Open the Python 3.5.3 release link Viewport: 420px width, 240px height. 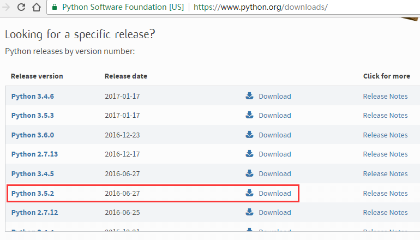[x=32, y=116]
